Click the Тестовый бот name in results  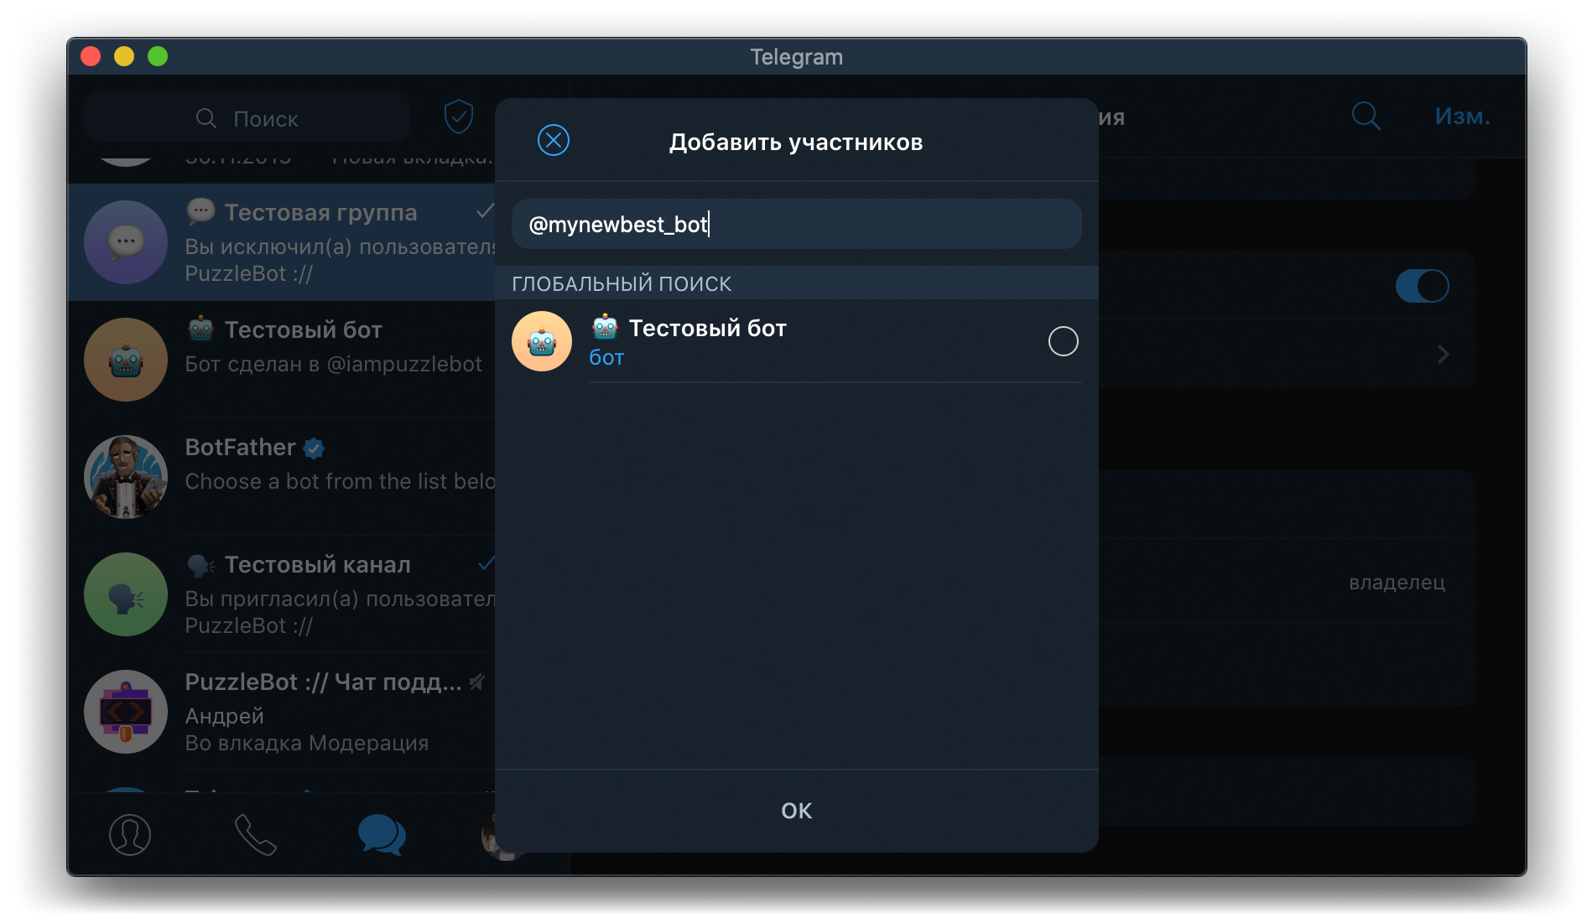coord(707,328)
